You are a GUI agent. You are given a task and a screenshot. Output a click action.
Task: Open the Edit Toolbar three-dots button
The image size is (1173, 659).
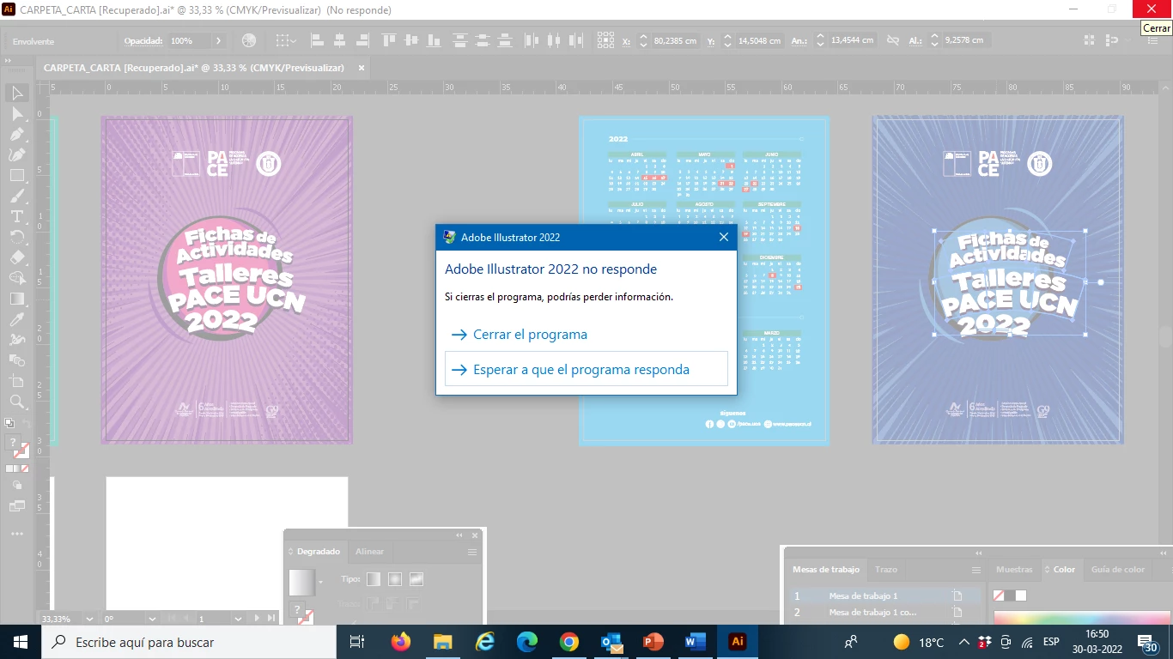coord(17,534)
